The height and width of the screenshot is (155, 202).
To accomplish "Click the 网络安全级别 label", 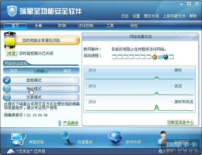I will tap(16, 63).
